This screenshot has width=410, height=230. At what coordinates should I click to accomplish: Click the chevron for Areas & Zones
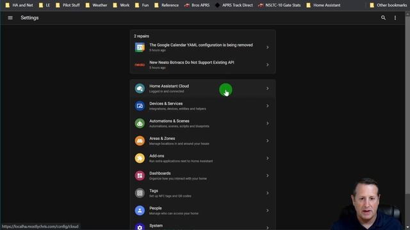[268, 141]
